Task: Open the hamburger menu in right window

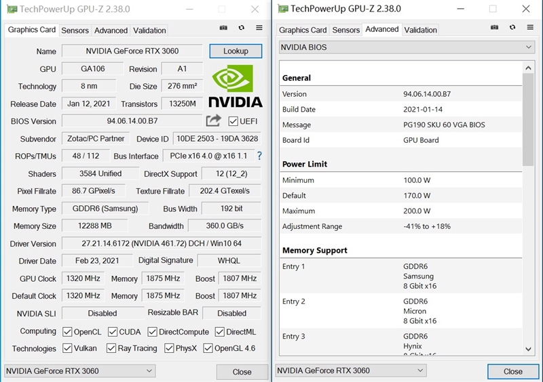Action: click(x=530, y=28)
